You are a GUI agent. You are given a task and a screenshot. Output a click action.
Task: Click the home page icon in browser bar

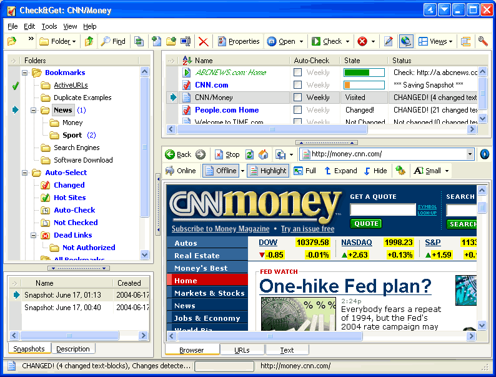263,154
